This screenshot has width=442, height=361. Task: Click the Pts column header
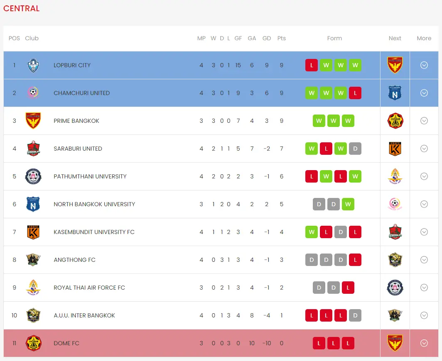(282, 38)
